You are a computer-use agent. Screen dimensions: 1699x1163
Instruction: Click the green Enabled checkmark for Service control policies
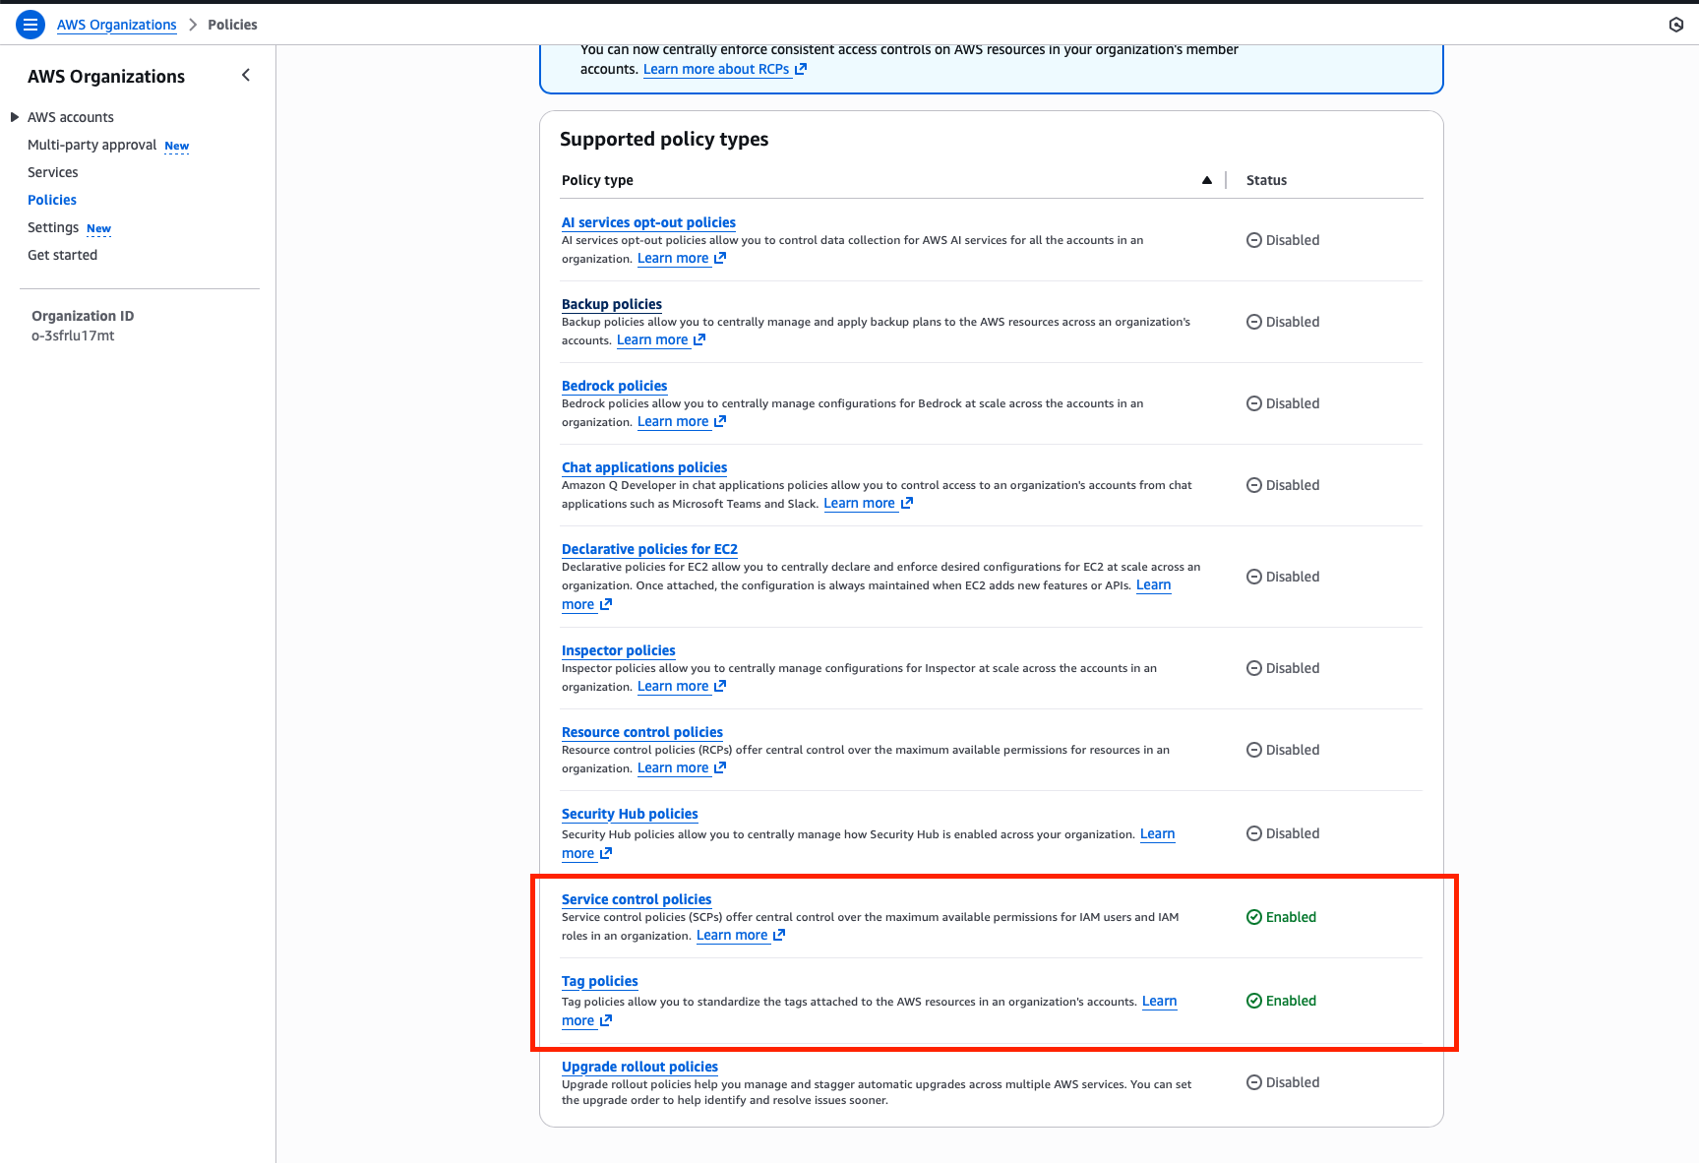[x=1253, y=916]
